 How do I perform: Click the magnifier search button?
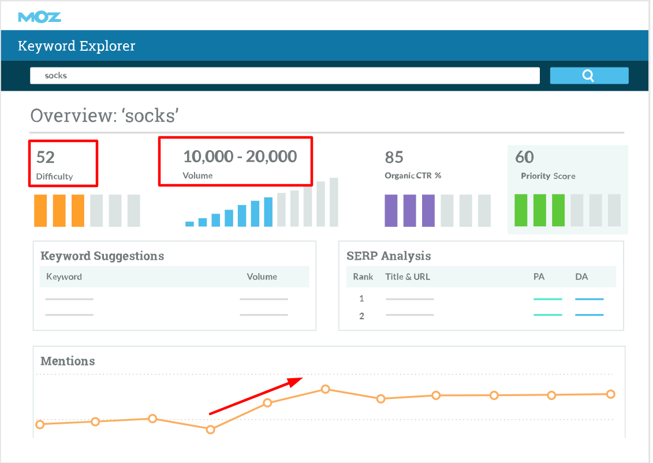coord(589,76)
